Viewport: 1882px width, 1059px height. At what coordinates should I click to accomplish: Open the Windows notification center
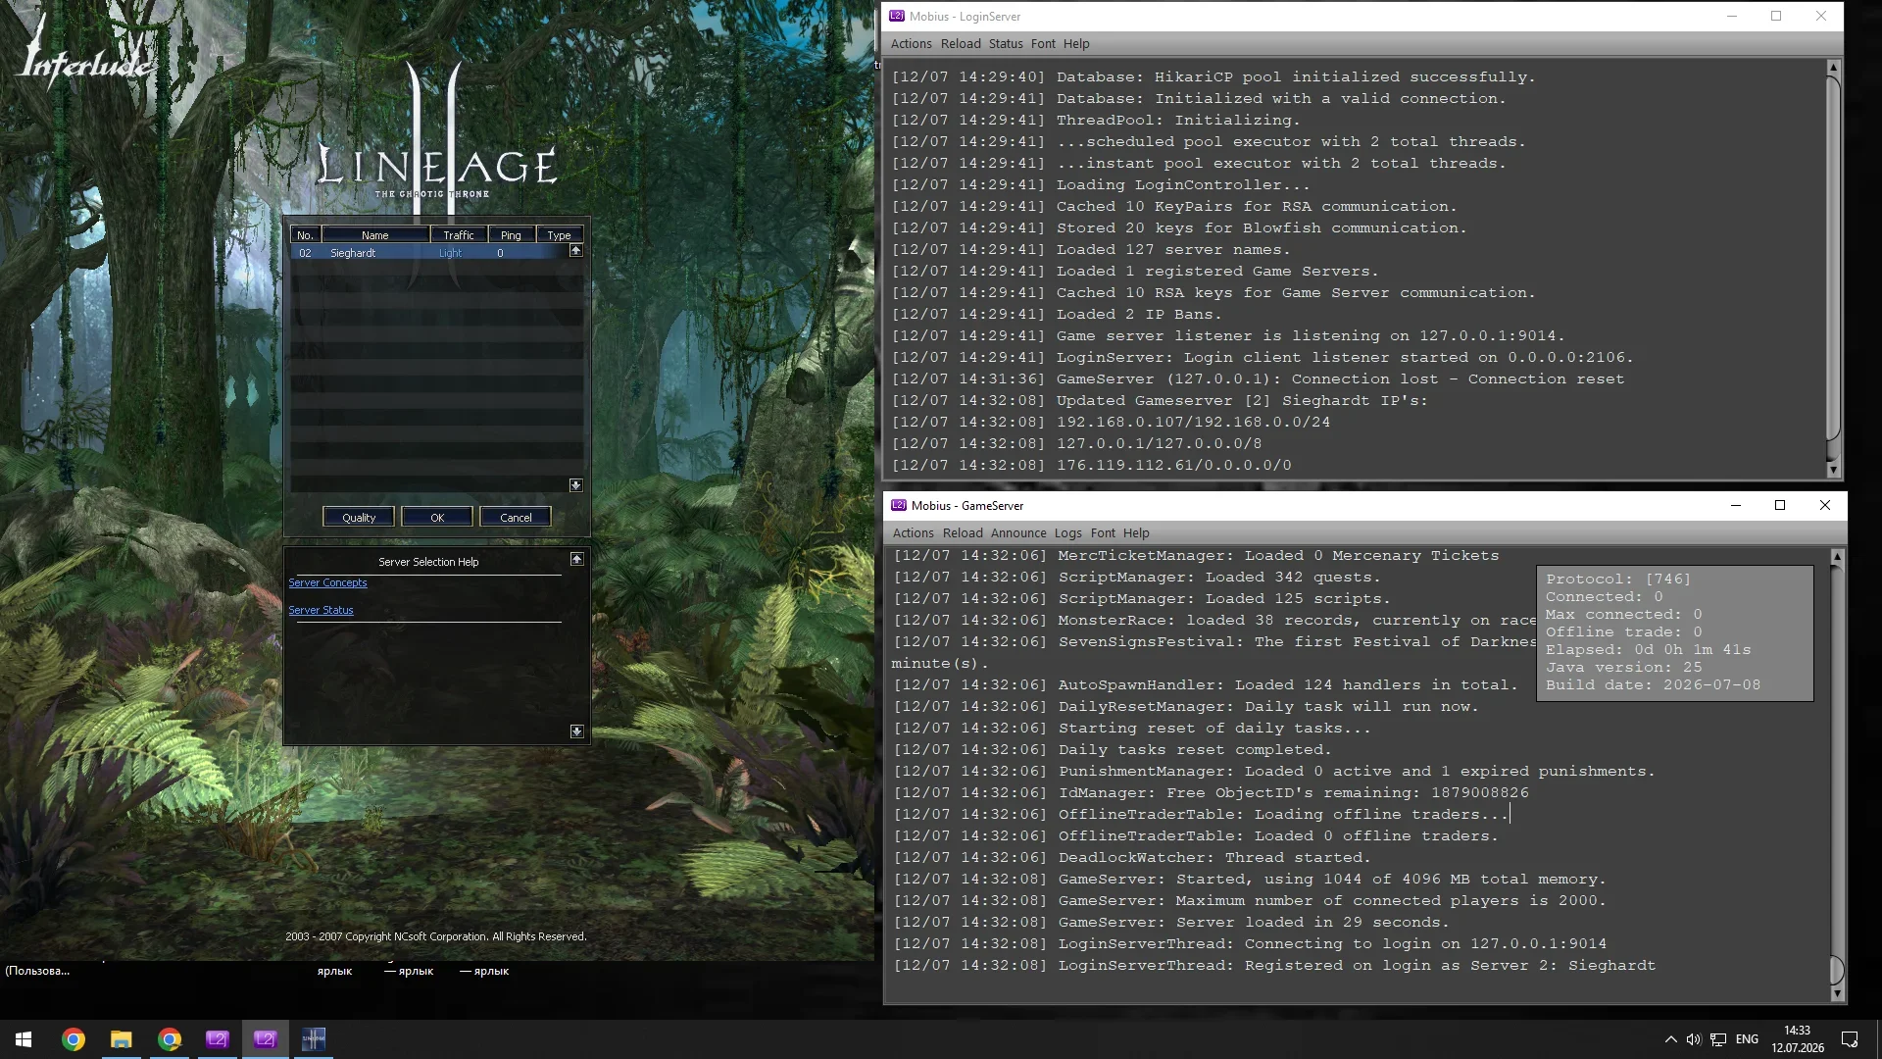[x=1850, y=1039]
